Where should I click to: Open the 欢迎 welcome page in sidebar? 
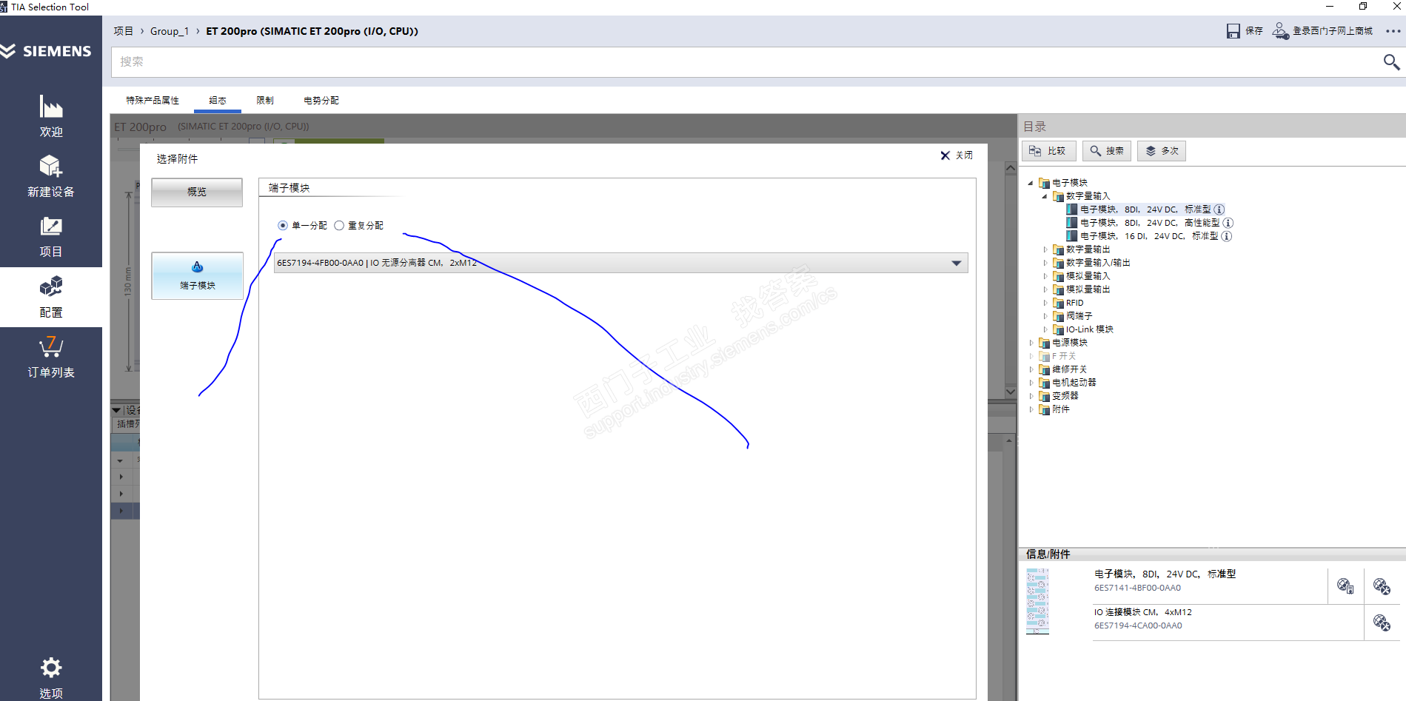(51, 116)
